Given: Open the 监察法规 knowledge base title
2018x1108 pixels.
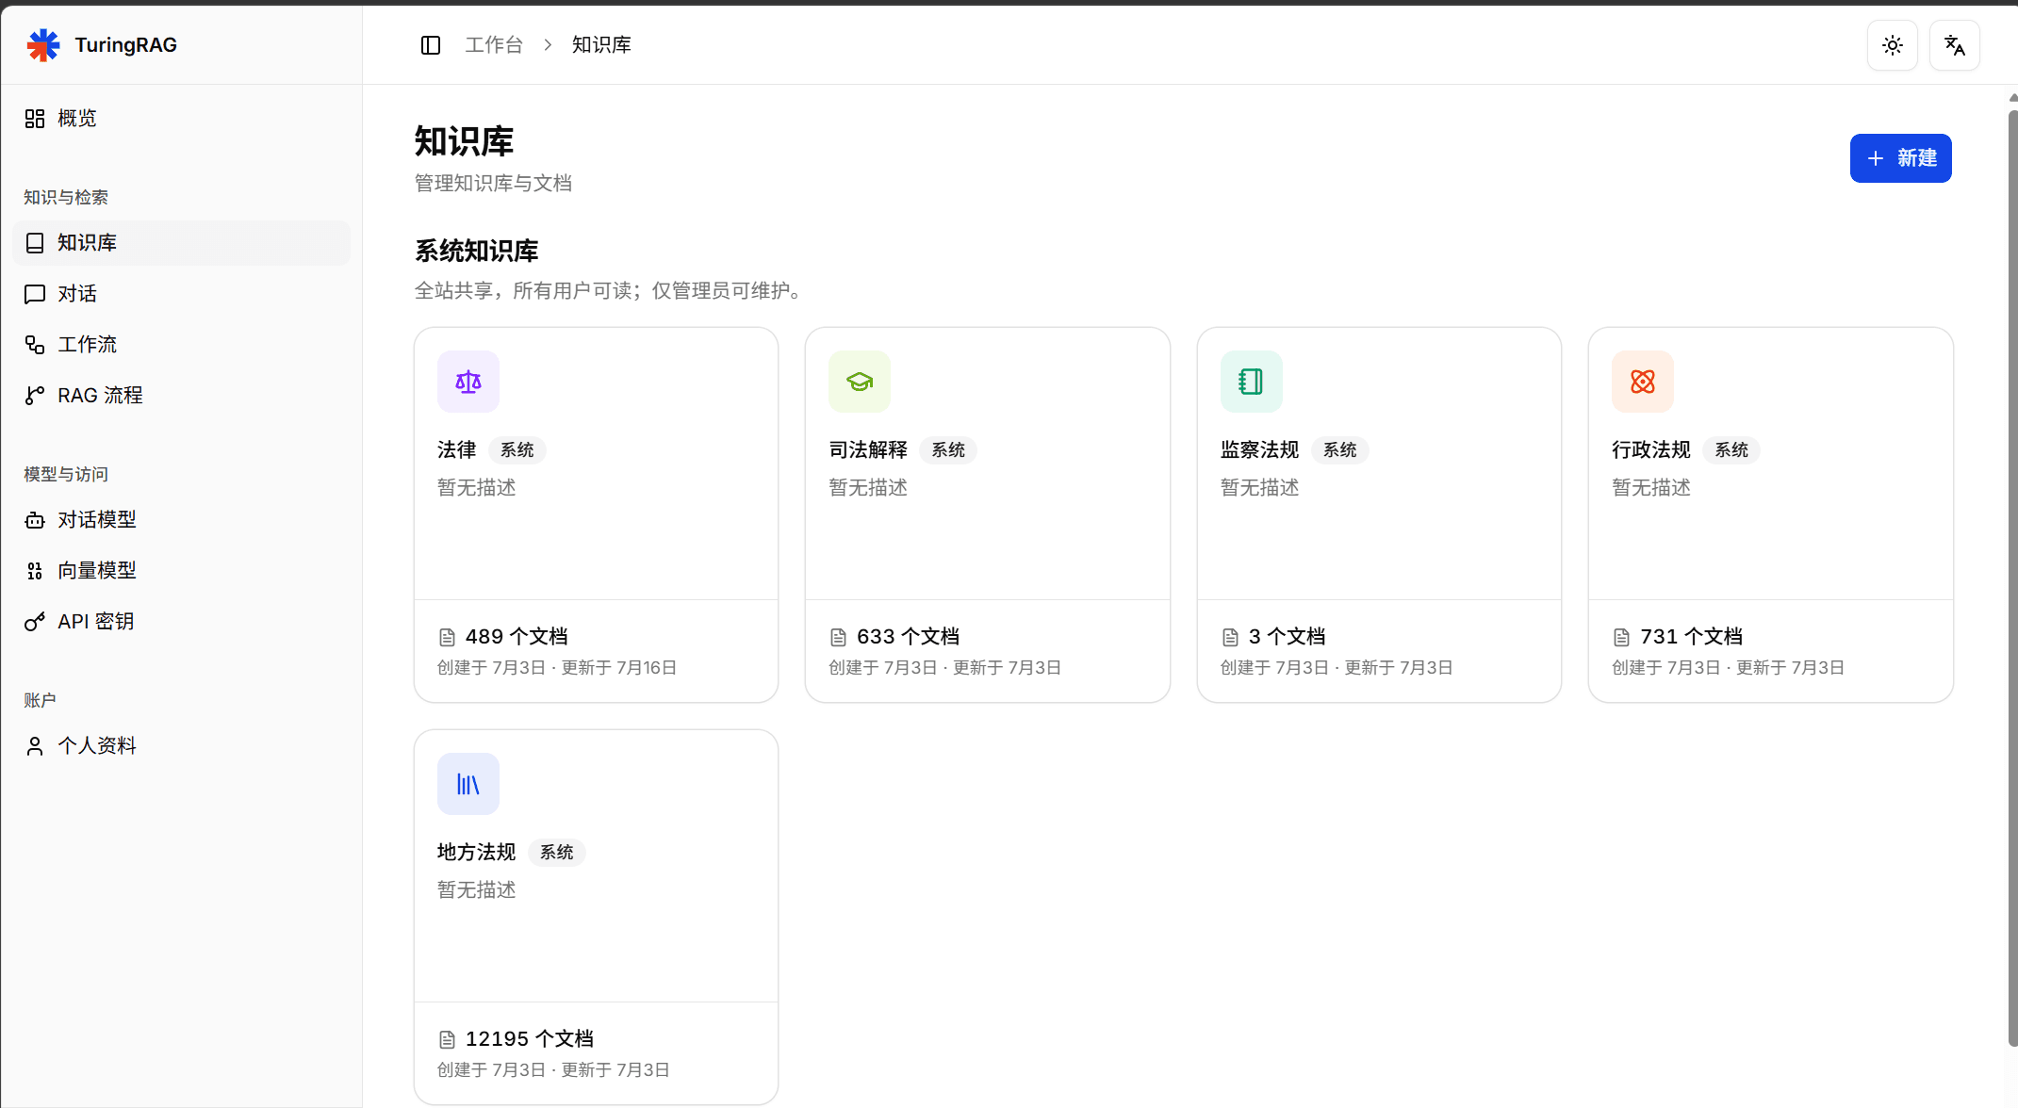Looking at the screenshot, I should [1260, 450].
